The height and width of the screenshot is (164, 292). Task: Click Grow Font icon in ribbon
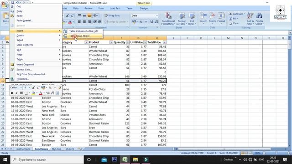pos(68,16)
